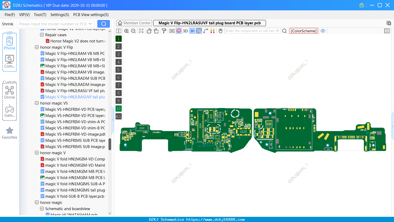Collapse the honor magic node
394x222 pixels.
37,202
